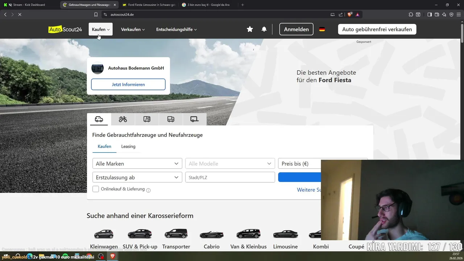Click the Stadt/PLZ input field
The height and width of the screenshot is (261, 464).
coord(230,177)
